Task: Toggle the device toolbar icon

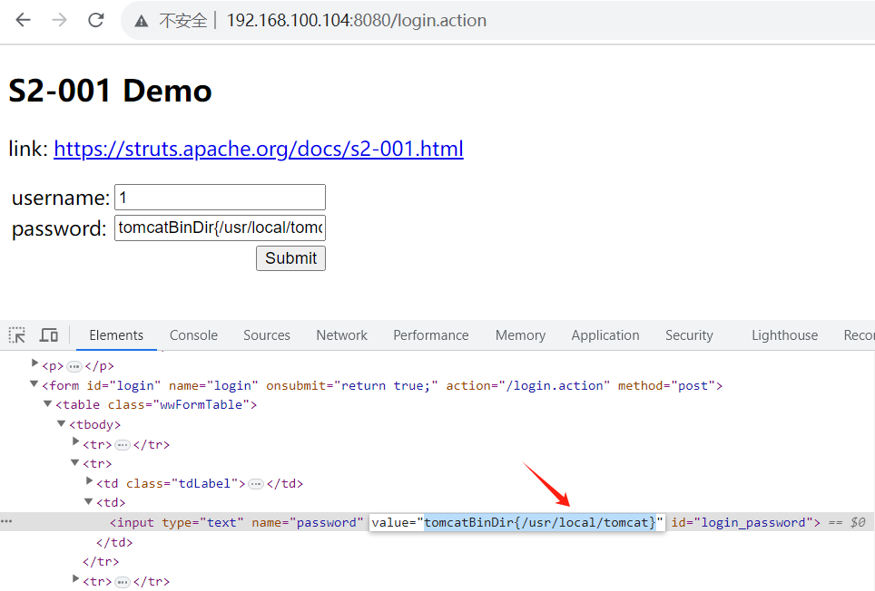Action: point(49,335)
